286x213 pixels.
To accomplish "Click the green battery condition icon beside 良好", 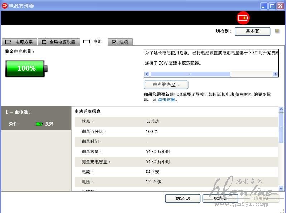I will (x=39, y=124).
